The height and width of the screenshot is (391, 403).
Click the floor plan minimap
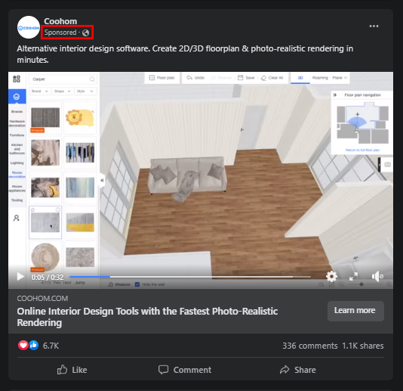pyautogui.click(x=362, y=123)
